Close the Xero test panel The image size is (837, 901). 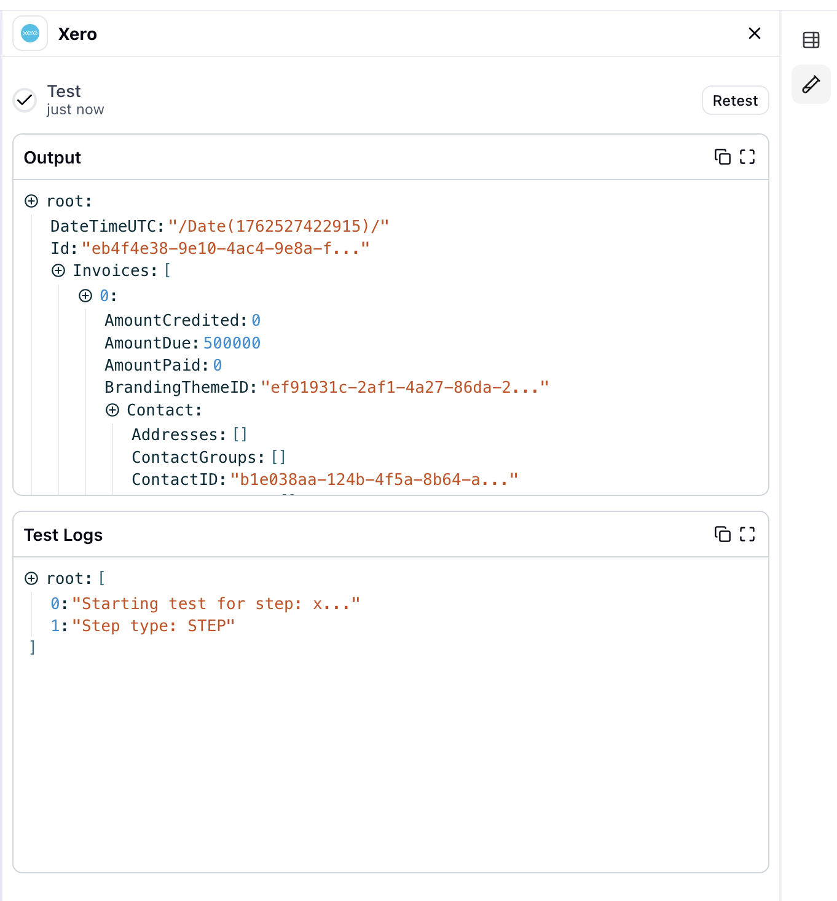click(x=754, y=33)
